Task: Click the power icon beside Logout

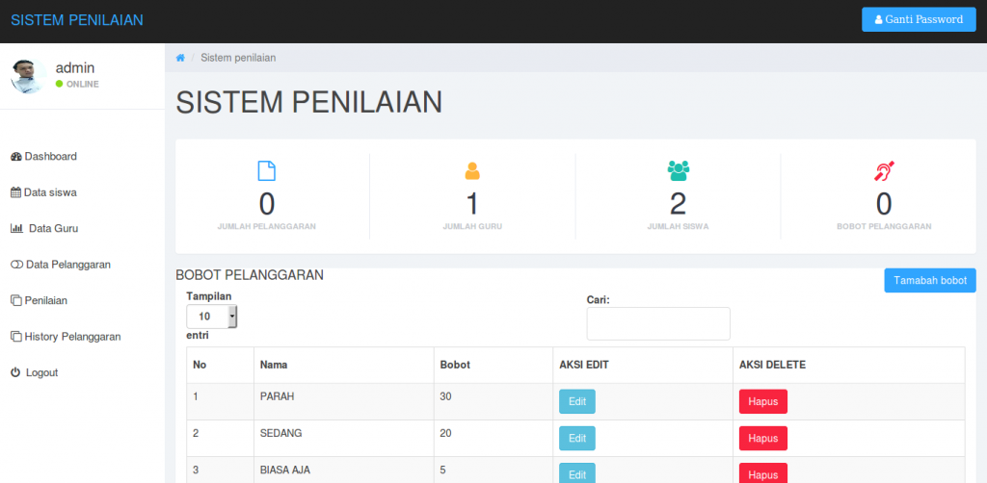Action: [x=15, y=372]
